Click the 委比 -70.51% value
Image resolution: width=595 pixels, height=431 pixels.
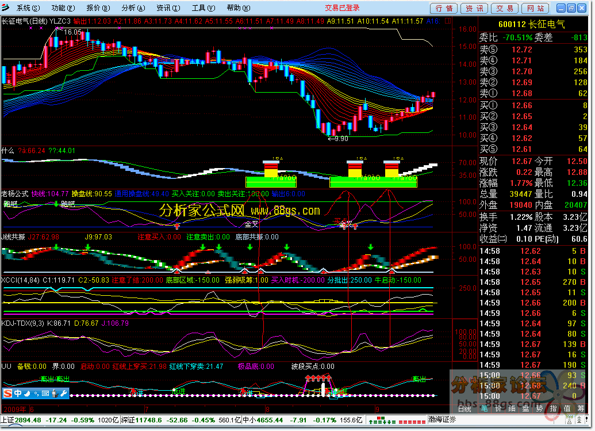[517, 37]
